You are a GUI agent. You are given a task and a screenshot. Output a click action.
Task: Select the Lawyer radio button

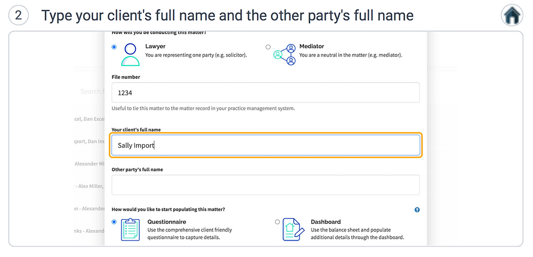click(x=114, y=47)
